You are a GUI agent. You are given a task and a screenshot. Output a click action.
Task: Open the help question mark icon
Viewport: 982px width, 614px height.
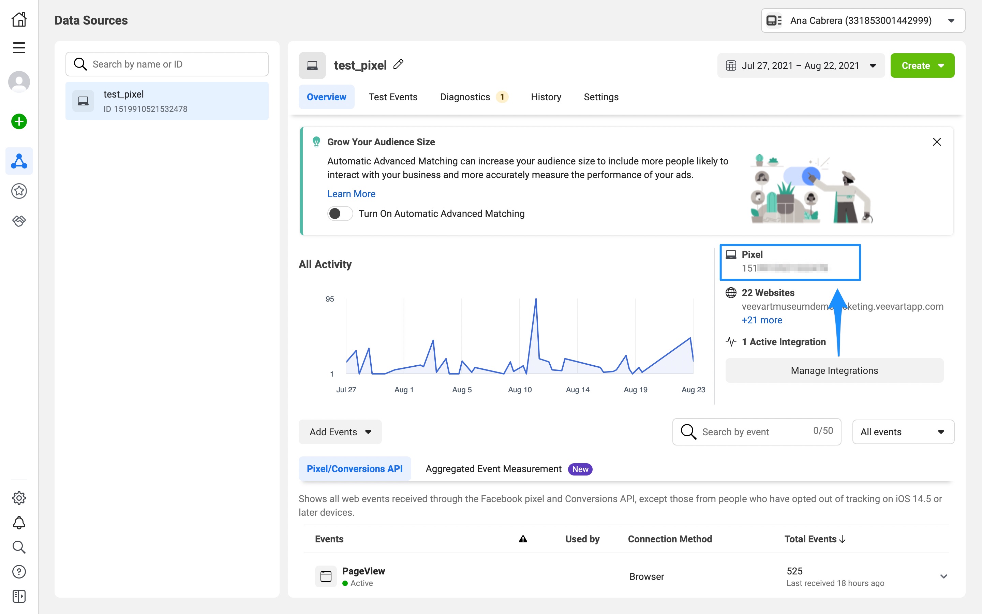(x=19, y=571)
